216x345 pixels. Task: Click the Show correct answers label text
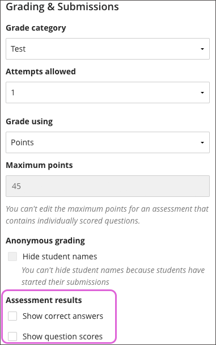coord(63,316)
